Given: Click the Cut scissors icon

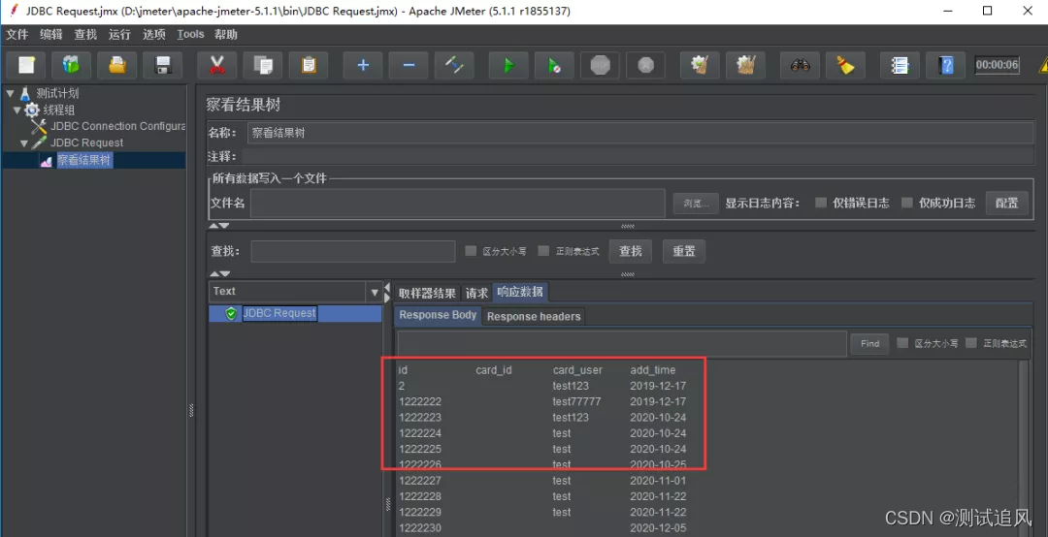Looking at the screenshot, I should click(x=216, y=65).
